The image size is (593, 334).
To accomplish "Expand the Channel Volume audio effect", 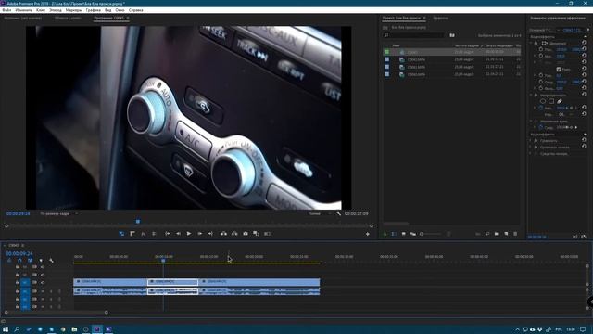I will click(x=531, y=147).
